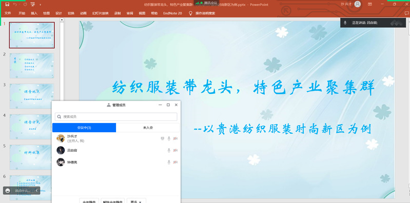Toggle microphone for 沙兵才
Image resolution: width=410 pixels, height=203 pixels.
(169, 138)
